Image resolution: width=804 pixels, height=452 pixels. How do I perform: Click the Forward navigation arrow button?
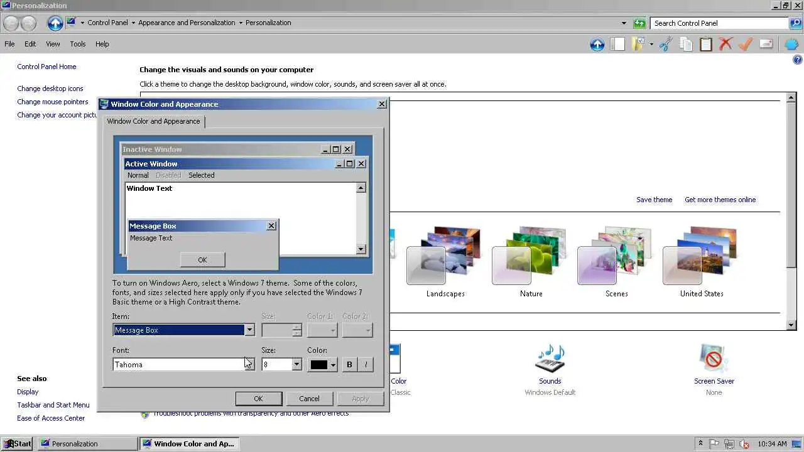pyautogui.click(x=29, y=23)
